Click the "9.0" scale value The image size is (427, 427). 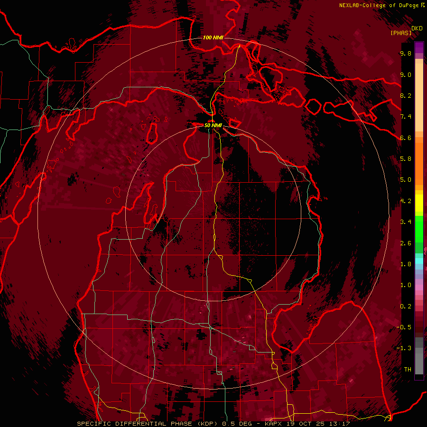pyautogui.click(x=406, y=74)
